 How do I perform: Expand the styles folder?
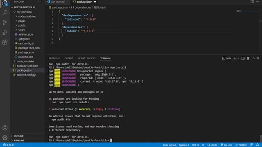pyautogui.click(x=21, y=30)
